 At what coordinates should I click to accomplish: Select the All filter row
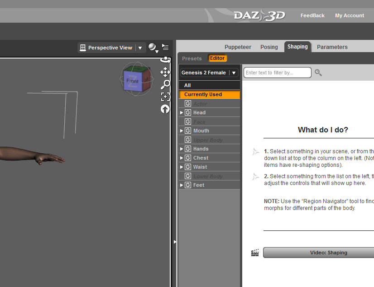pyautogui.click(x=210, y=85)
